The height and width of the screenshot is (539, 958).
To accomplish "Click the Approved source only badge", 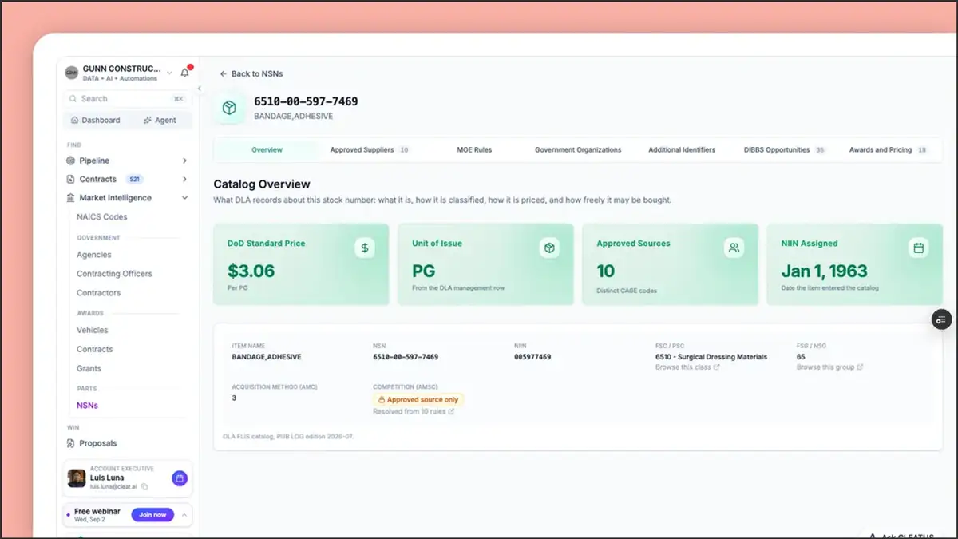I will (418, 400).
